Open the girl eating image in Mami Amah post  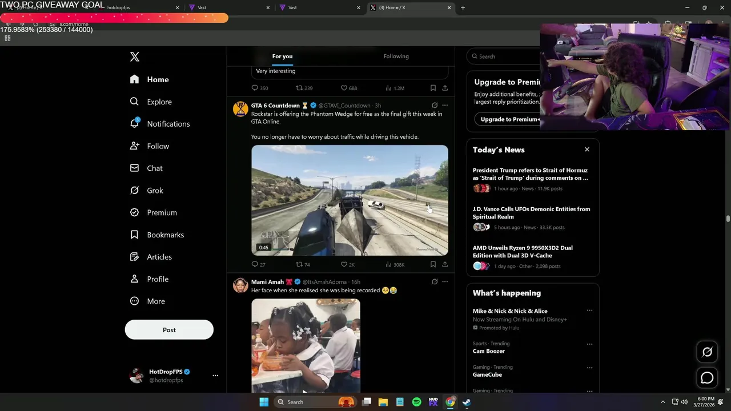[306, 345]
